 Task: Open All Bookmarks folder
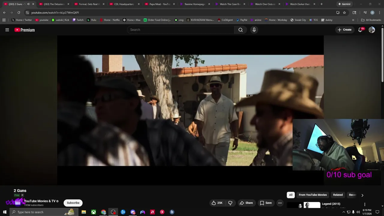(371, 20)
